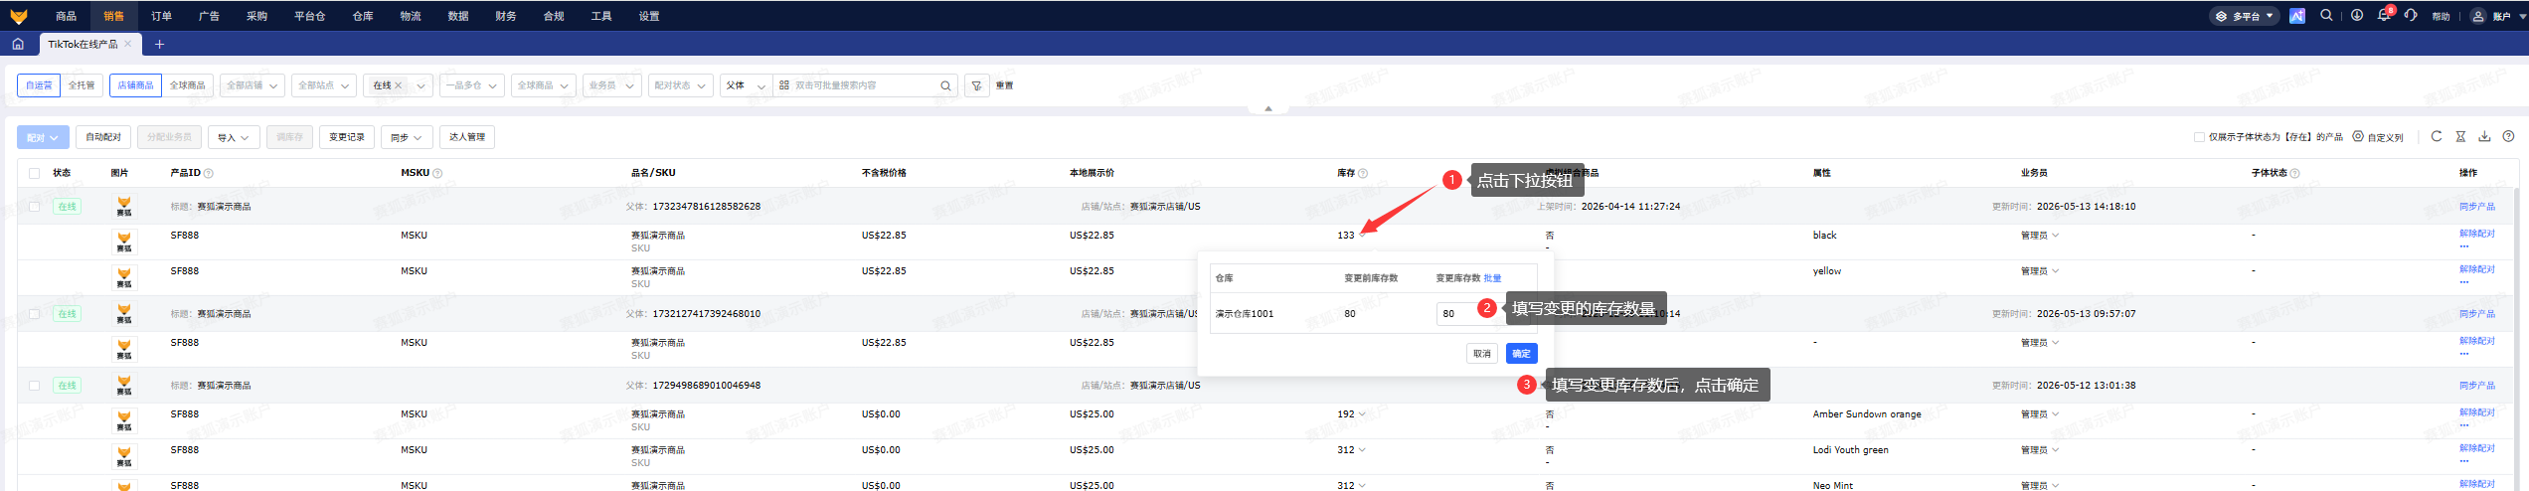
Task: Select product 1729498689010046948 row checkbox
Action: tap(34, 386)
